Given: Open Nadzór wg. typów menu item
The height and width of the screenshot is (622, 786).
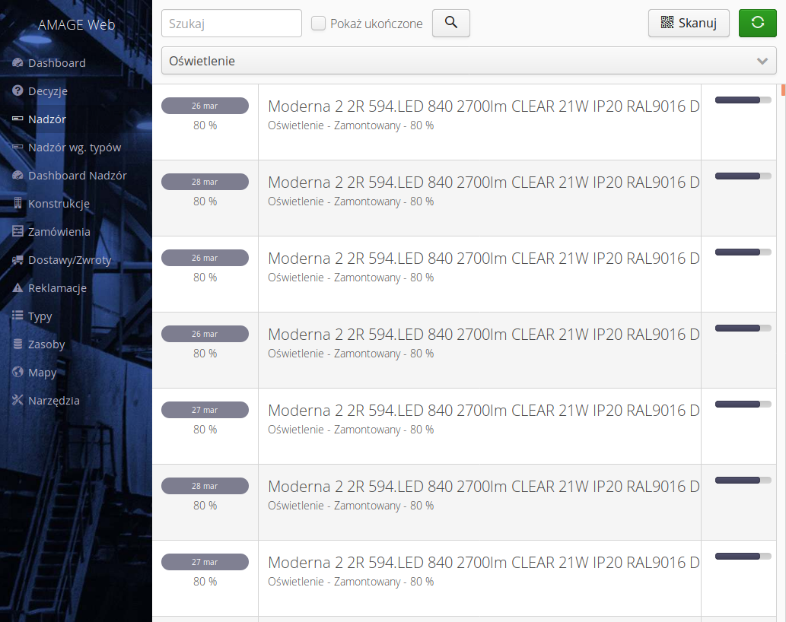Looking at the screenshot, I should pos(74,148).
